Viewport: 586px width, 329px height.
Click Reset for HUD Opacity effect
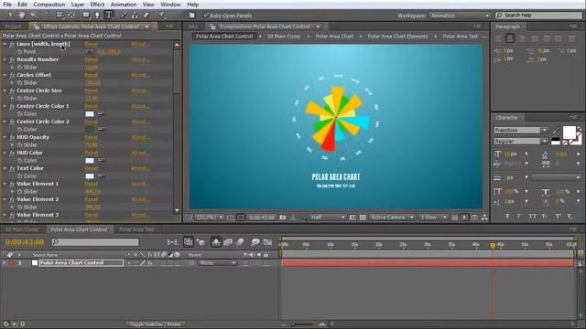92,137
